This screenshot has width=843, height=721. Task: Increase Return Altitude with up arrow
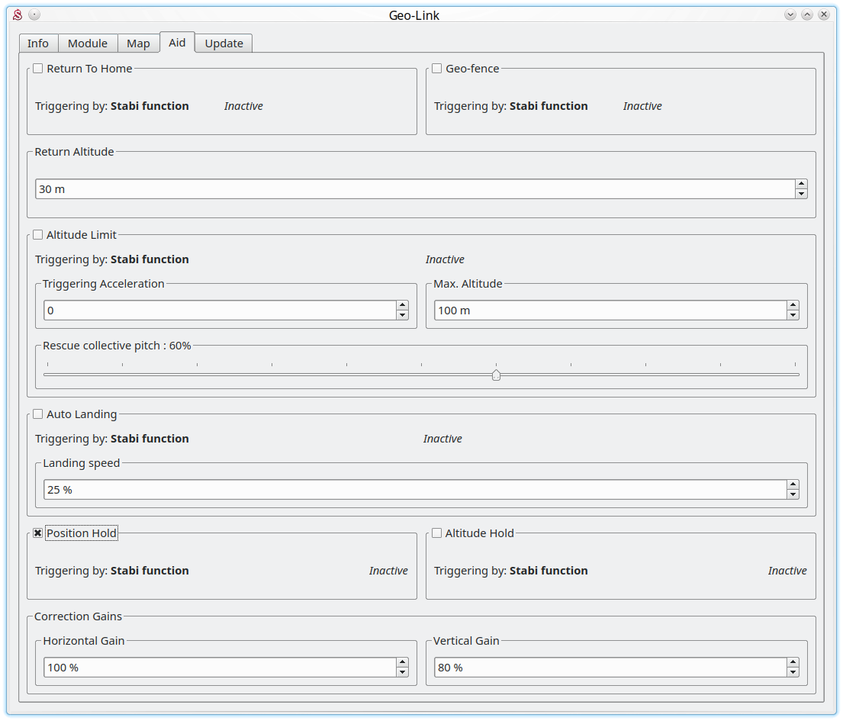coord(800,184)
